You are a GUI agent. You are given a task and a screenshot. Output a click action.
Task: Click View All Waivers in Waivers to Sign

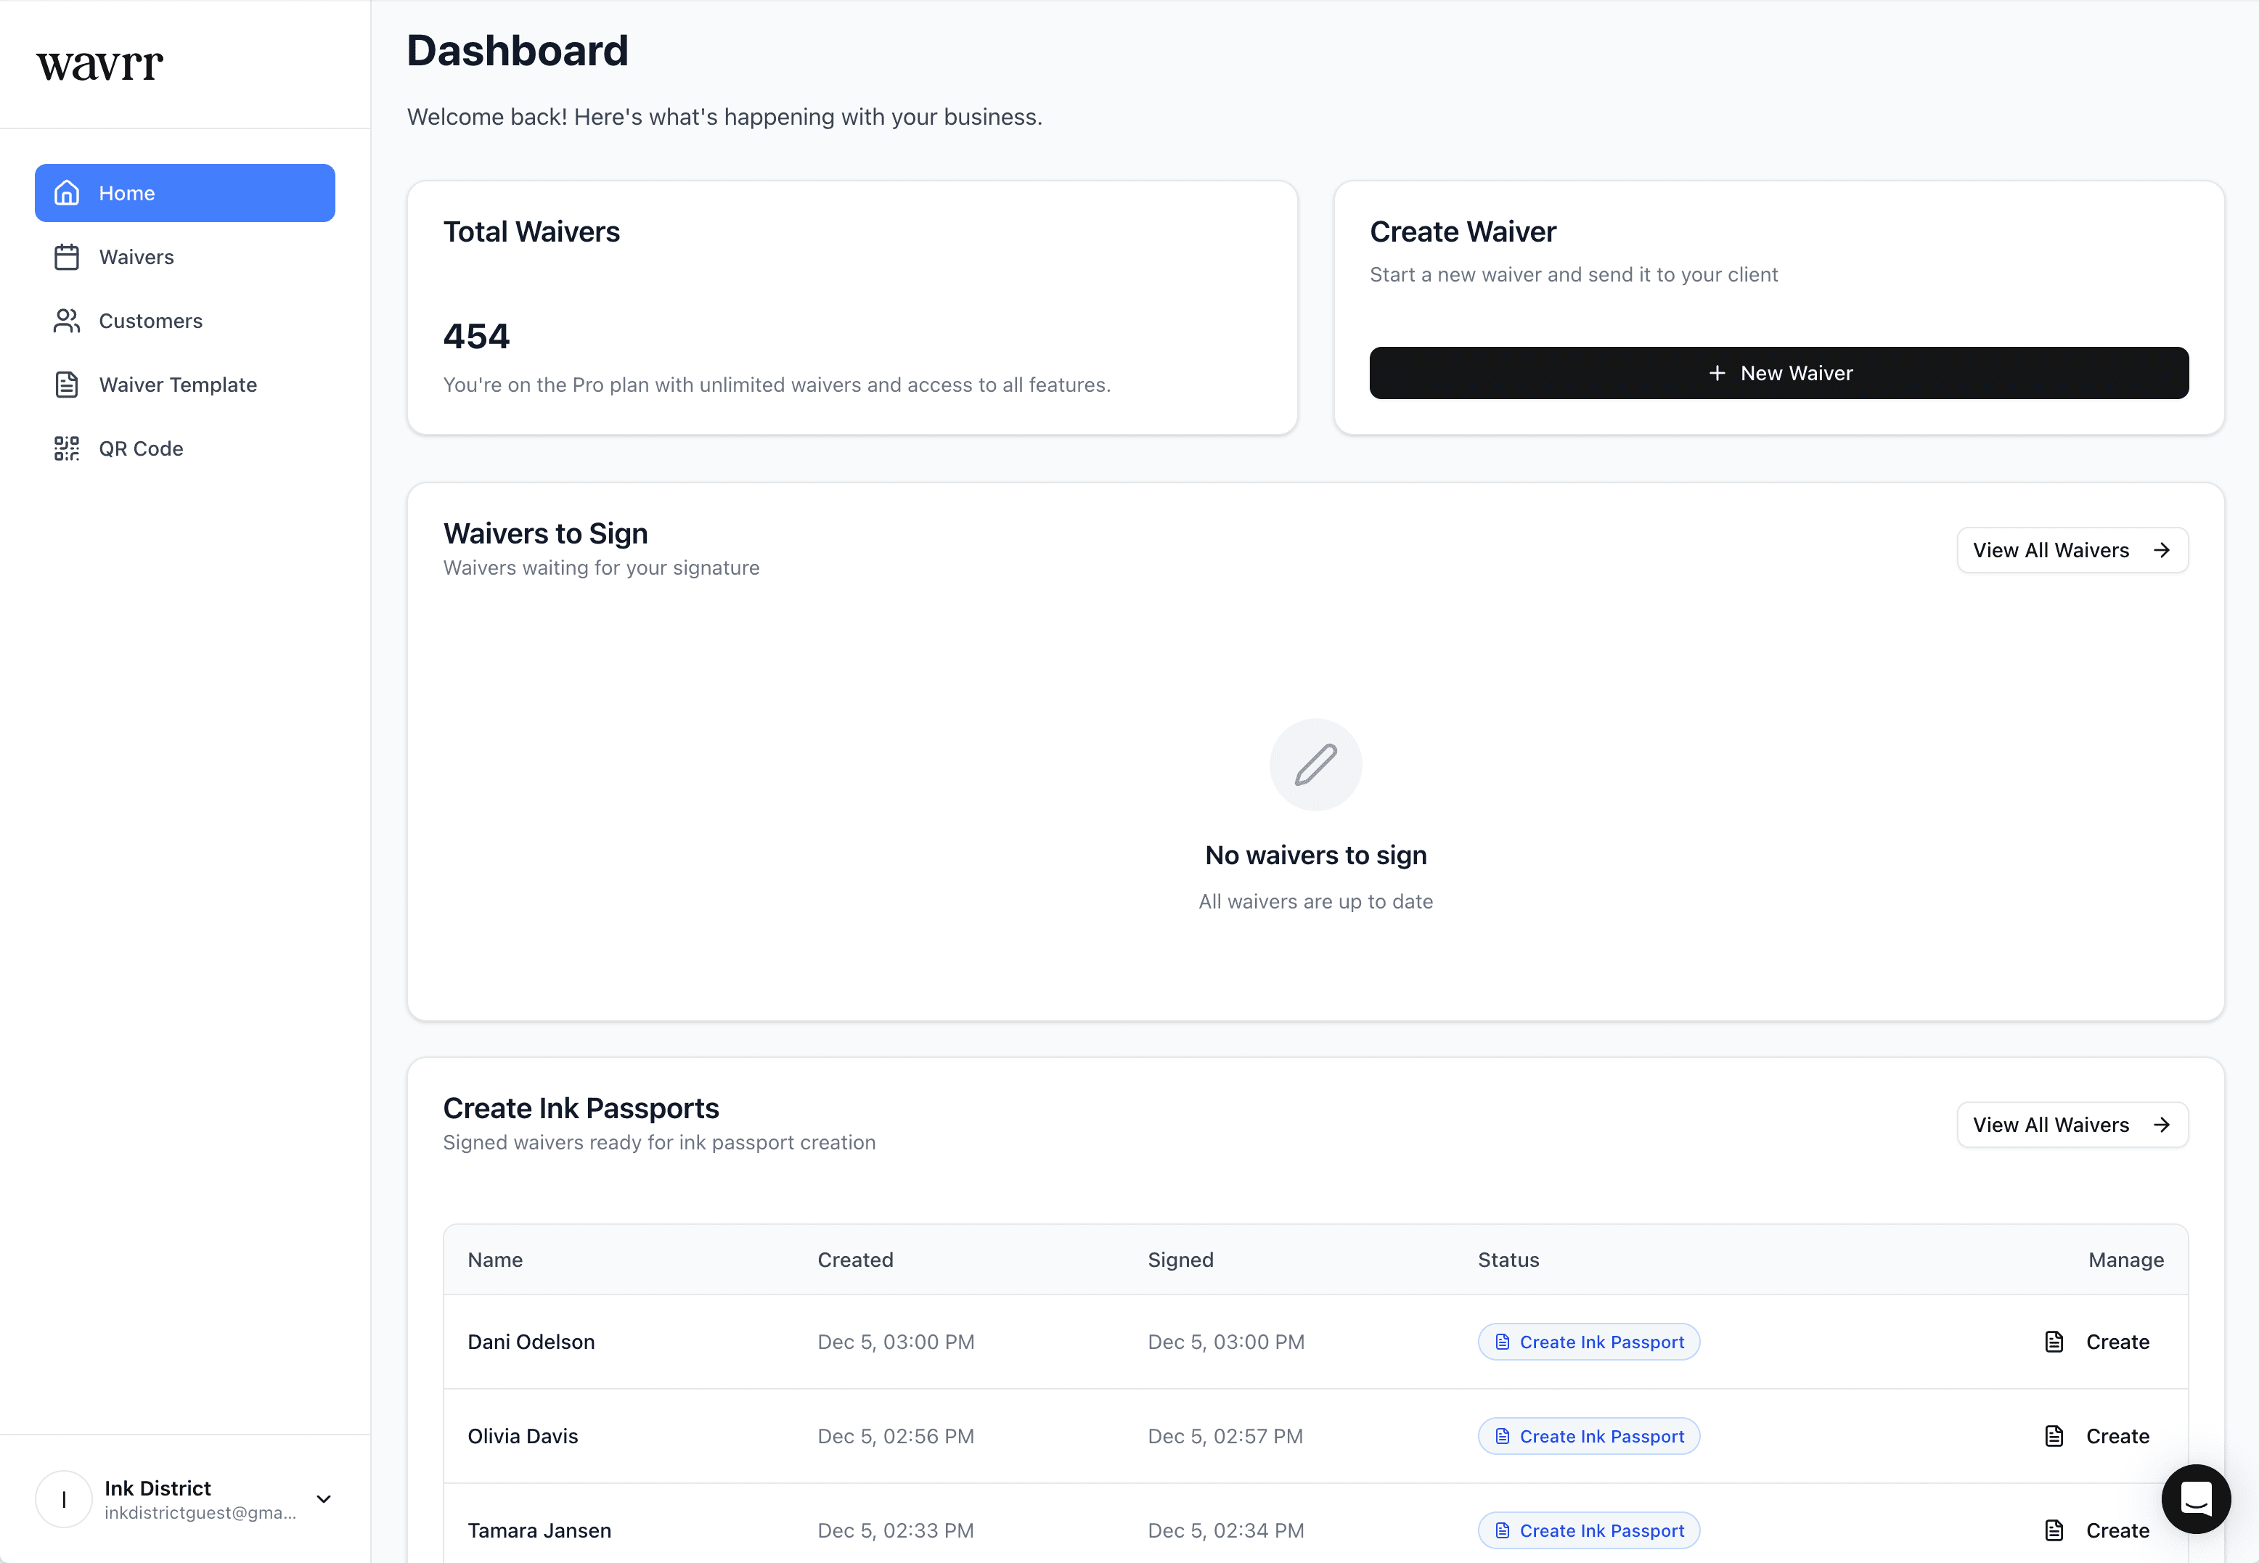point(2071,550)
